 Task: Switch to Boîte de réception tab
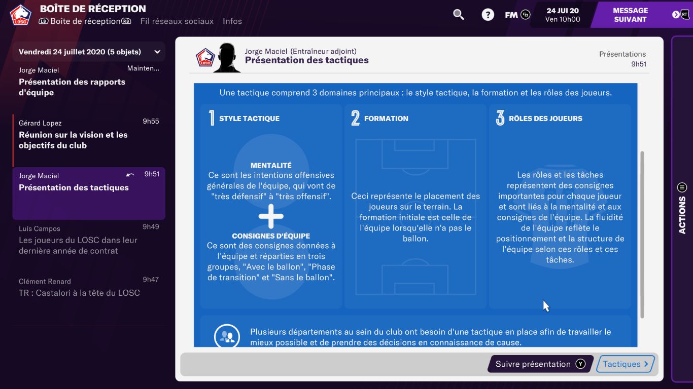click(x=85, y=21)
